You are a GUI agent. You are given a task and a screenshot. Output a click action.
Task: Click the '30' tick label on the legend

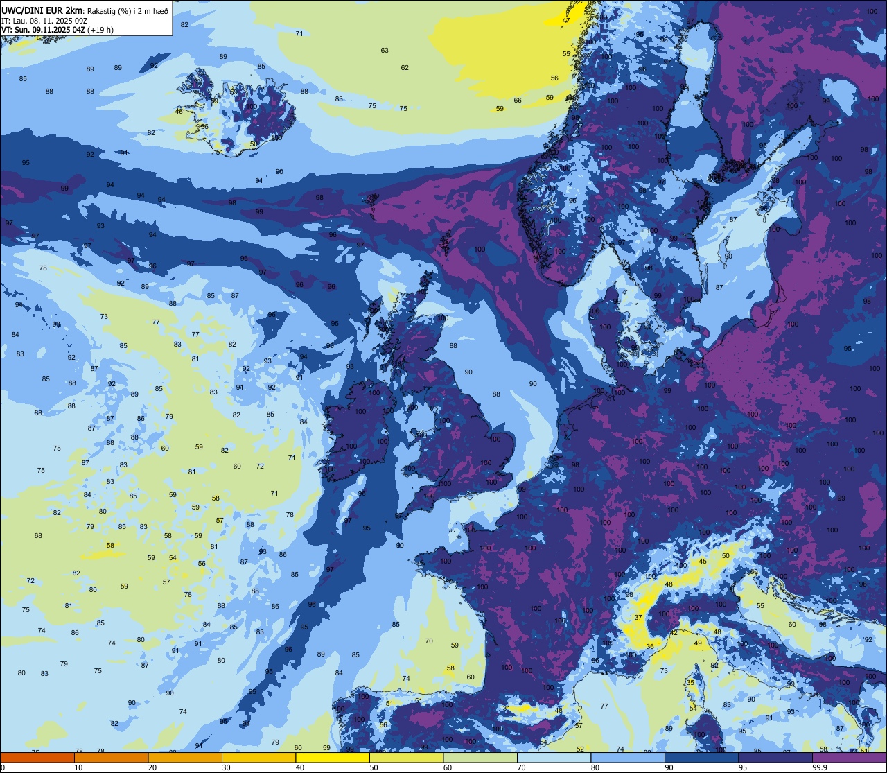click(226, 767)
